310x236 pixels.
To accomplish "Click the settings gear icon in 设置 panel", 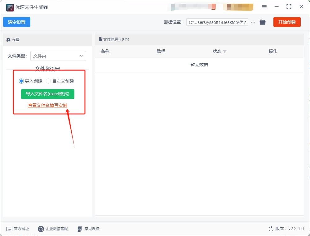I will point(8,40).
